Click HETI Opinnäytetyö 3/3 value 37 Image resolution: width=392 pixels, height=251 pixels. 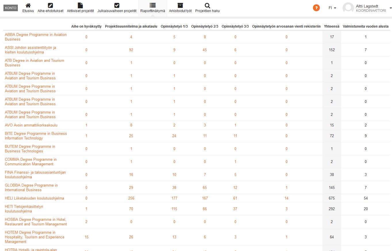[235, 209]
